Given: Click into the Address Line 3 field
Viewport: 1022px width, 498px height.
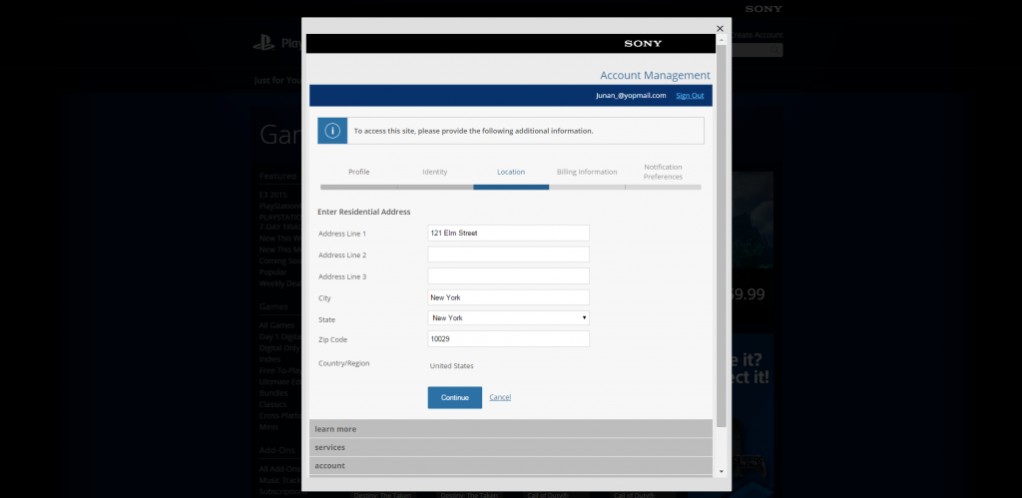Looking at the screenshot, I should (508, 275).
